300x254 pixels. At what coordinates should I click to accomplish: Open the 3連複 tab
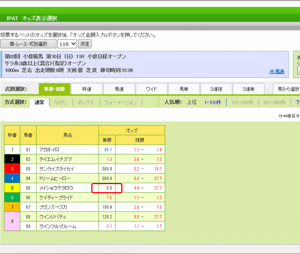point(216,89)
